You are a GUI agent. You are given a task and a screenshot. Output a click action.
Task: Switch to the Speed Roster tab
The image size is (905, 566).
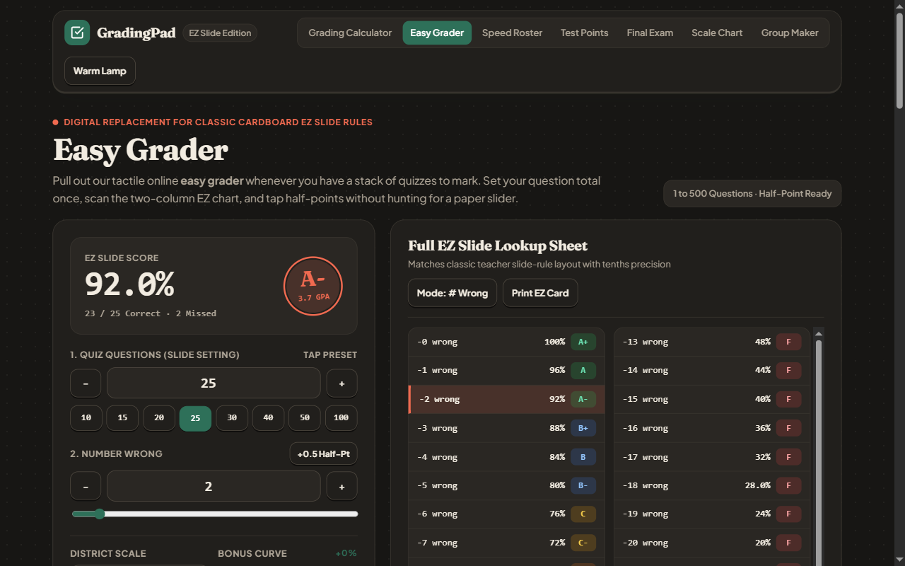click(512, 33)
